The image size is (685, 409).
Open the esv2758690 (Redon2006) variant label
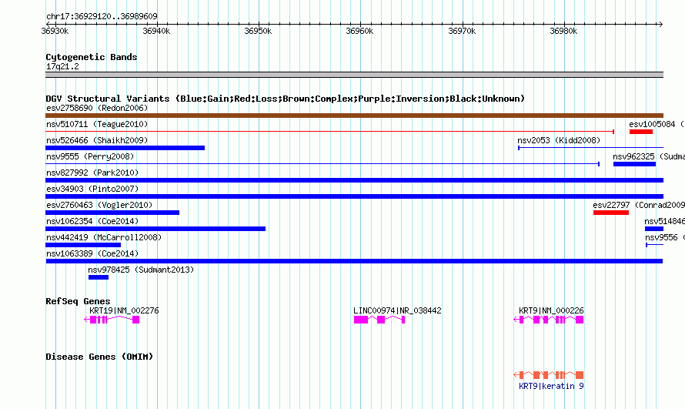(97, 108)
